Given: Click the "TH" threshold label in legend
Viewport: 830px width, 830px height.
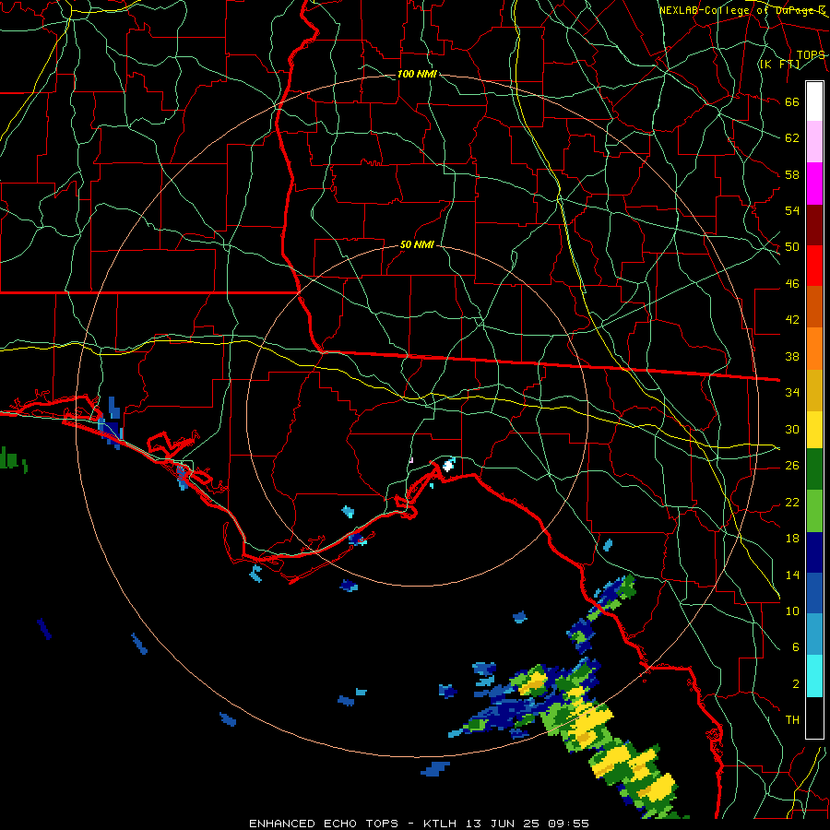Looking at the screenshot, I should tap(792, 720).
